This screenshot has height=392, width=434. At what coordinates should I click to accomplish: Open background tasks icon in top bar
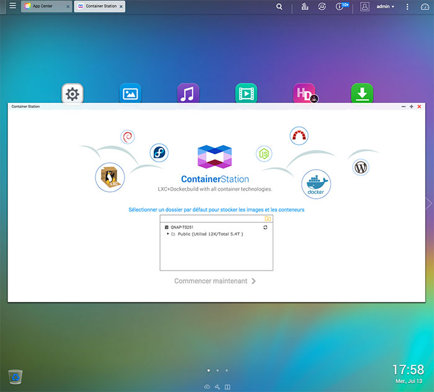305,6
